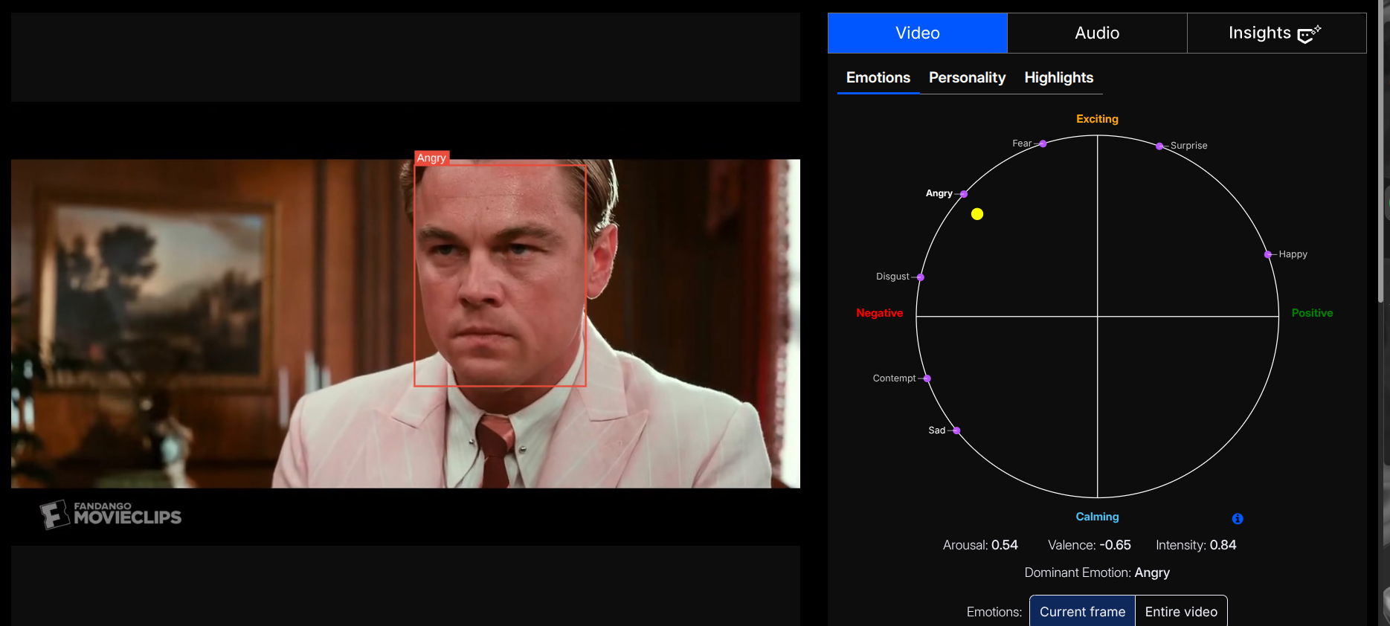Click the Arousal: 0.54 value
The height and width of the screenshot is (626, 1390).
980,545
